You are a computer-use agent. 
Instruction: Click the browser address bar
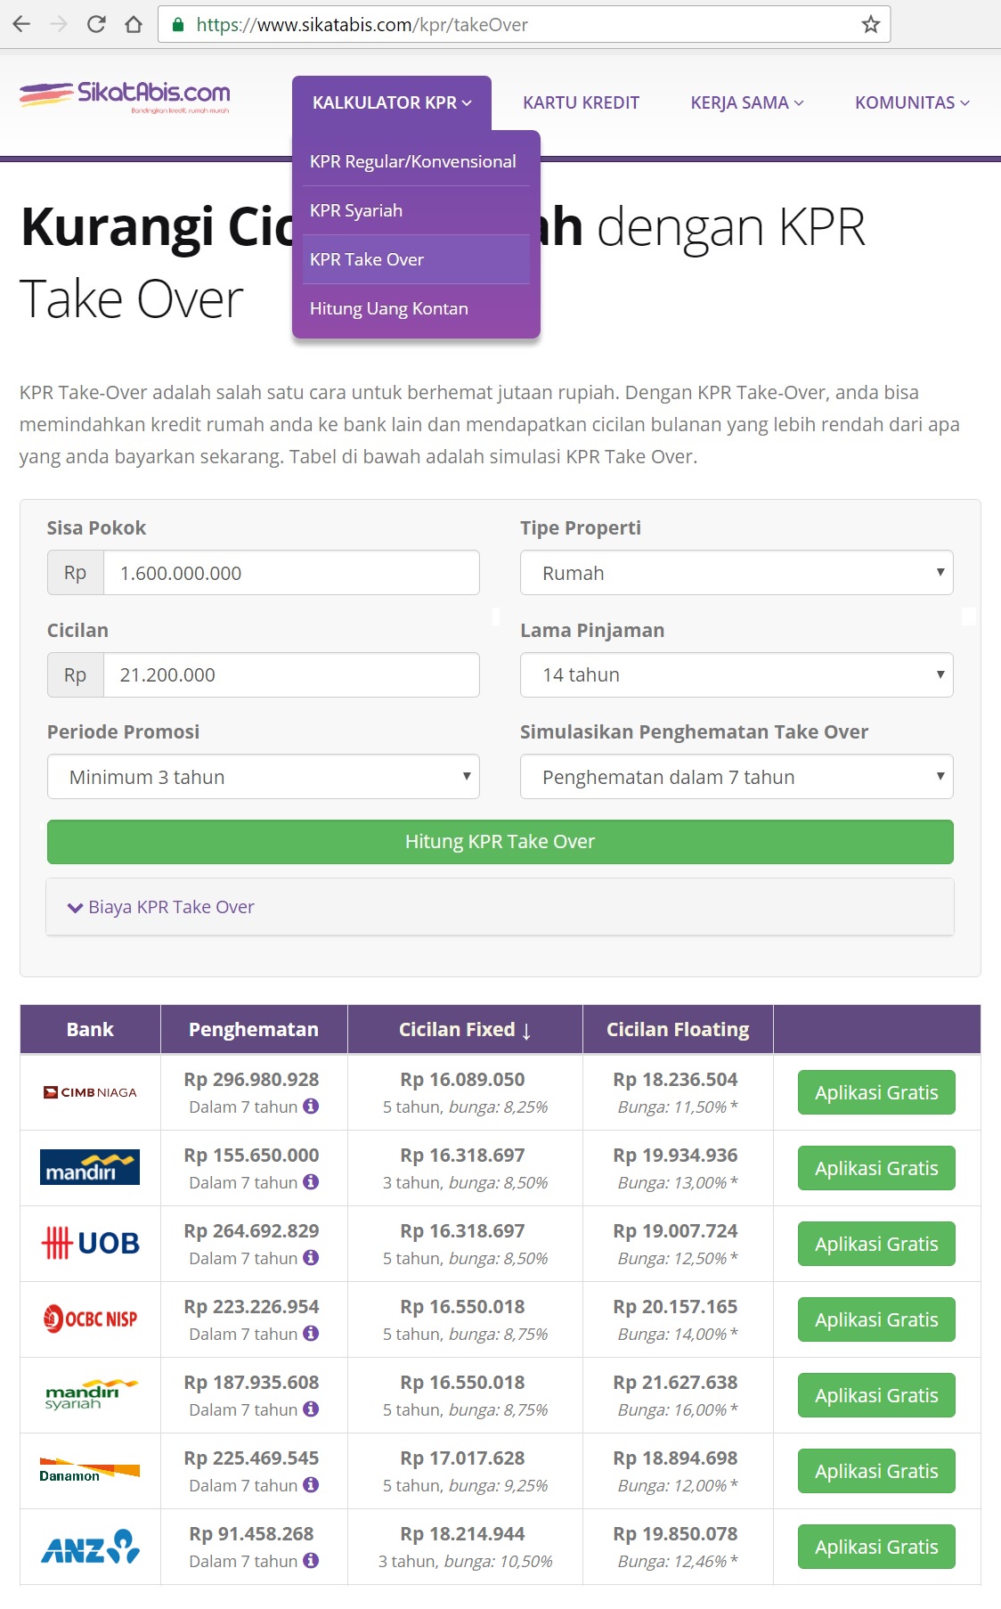tap(524, 24)
